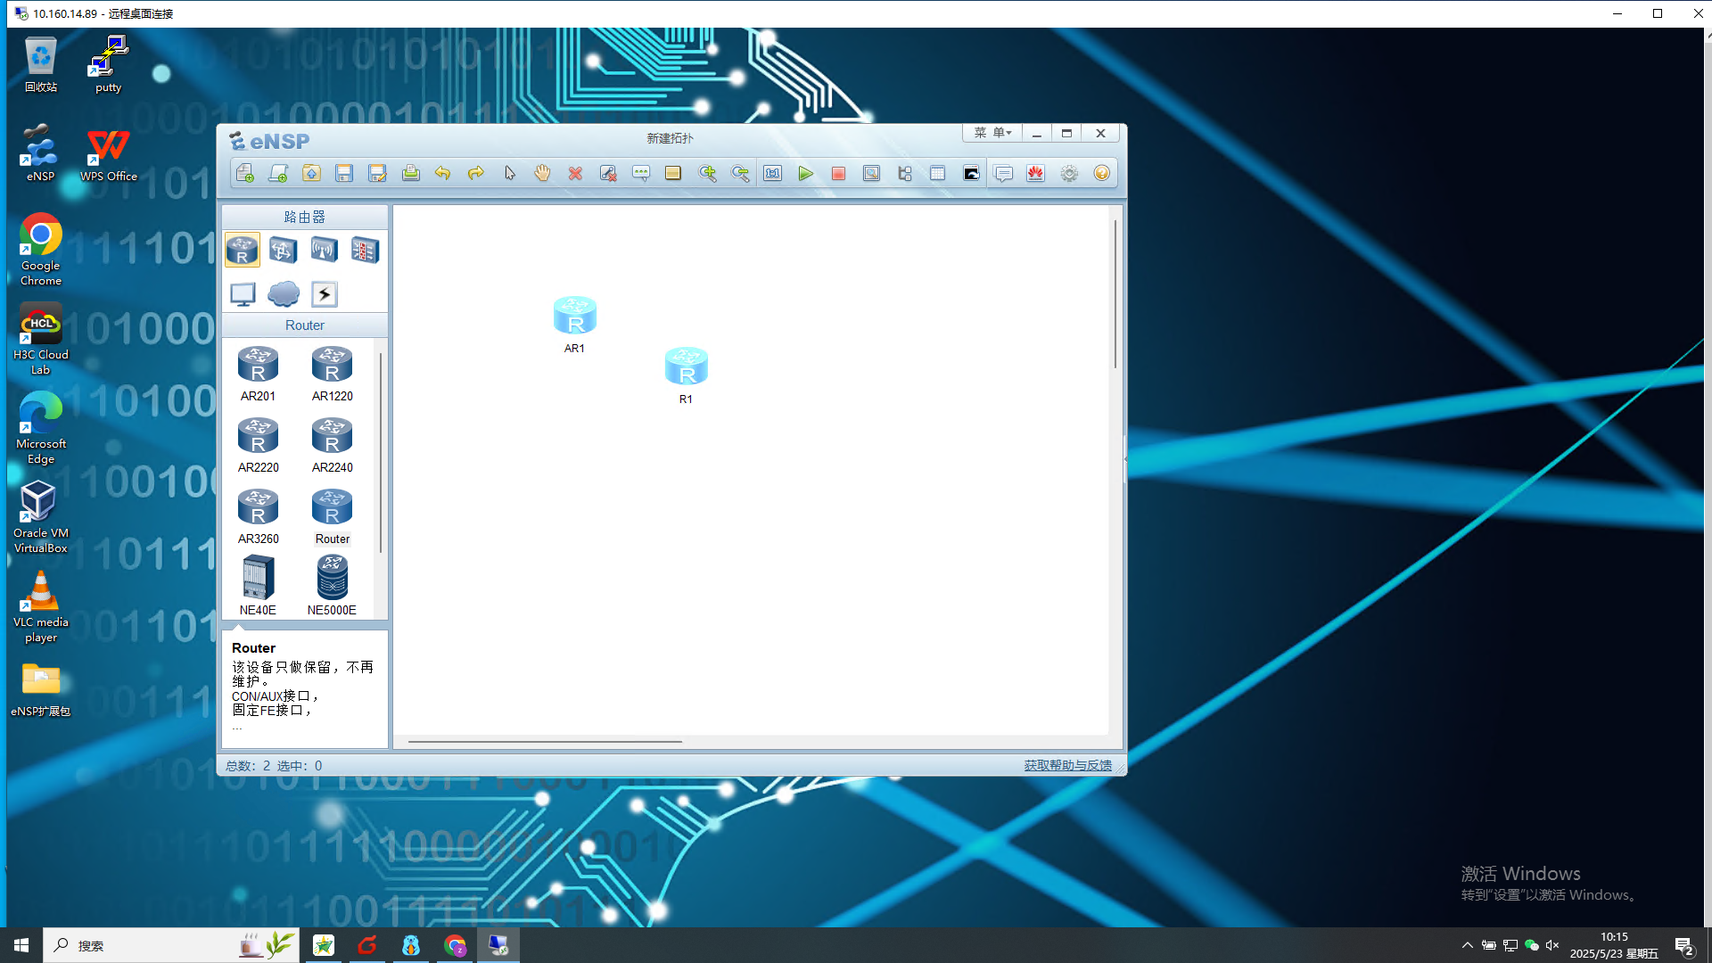The width and height of the screenshot is (1712, 963).
Task: Click the AR1 router on the canvas
Action: (574, 317)
